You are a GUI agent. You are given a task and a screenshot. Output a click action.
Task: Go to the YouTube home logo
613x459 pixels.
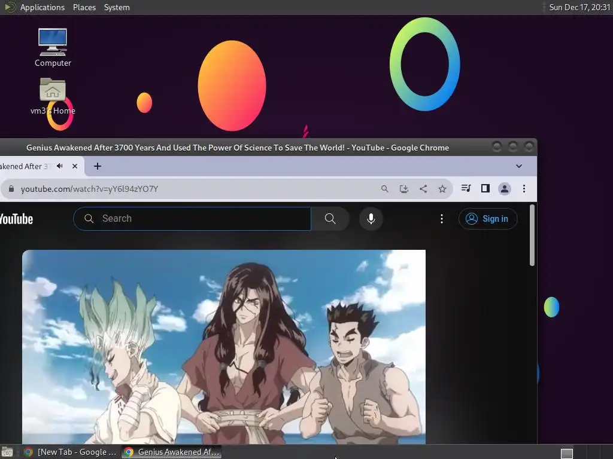pos(16,219)
